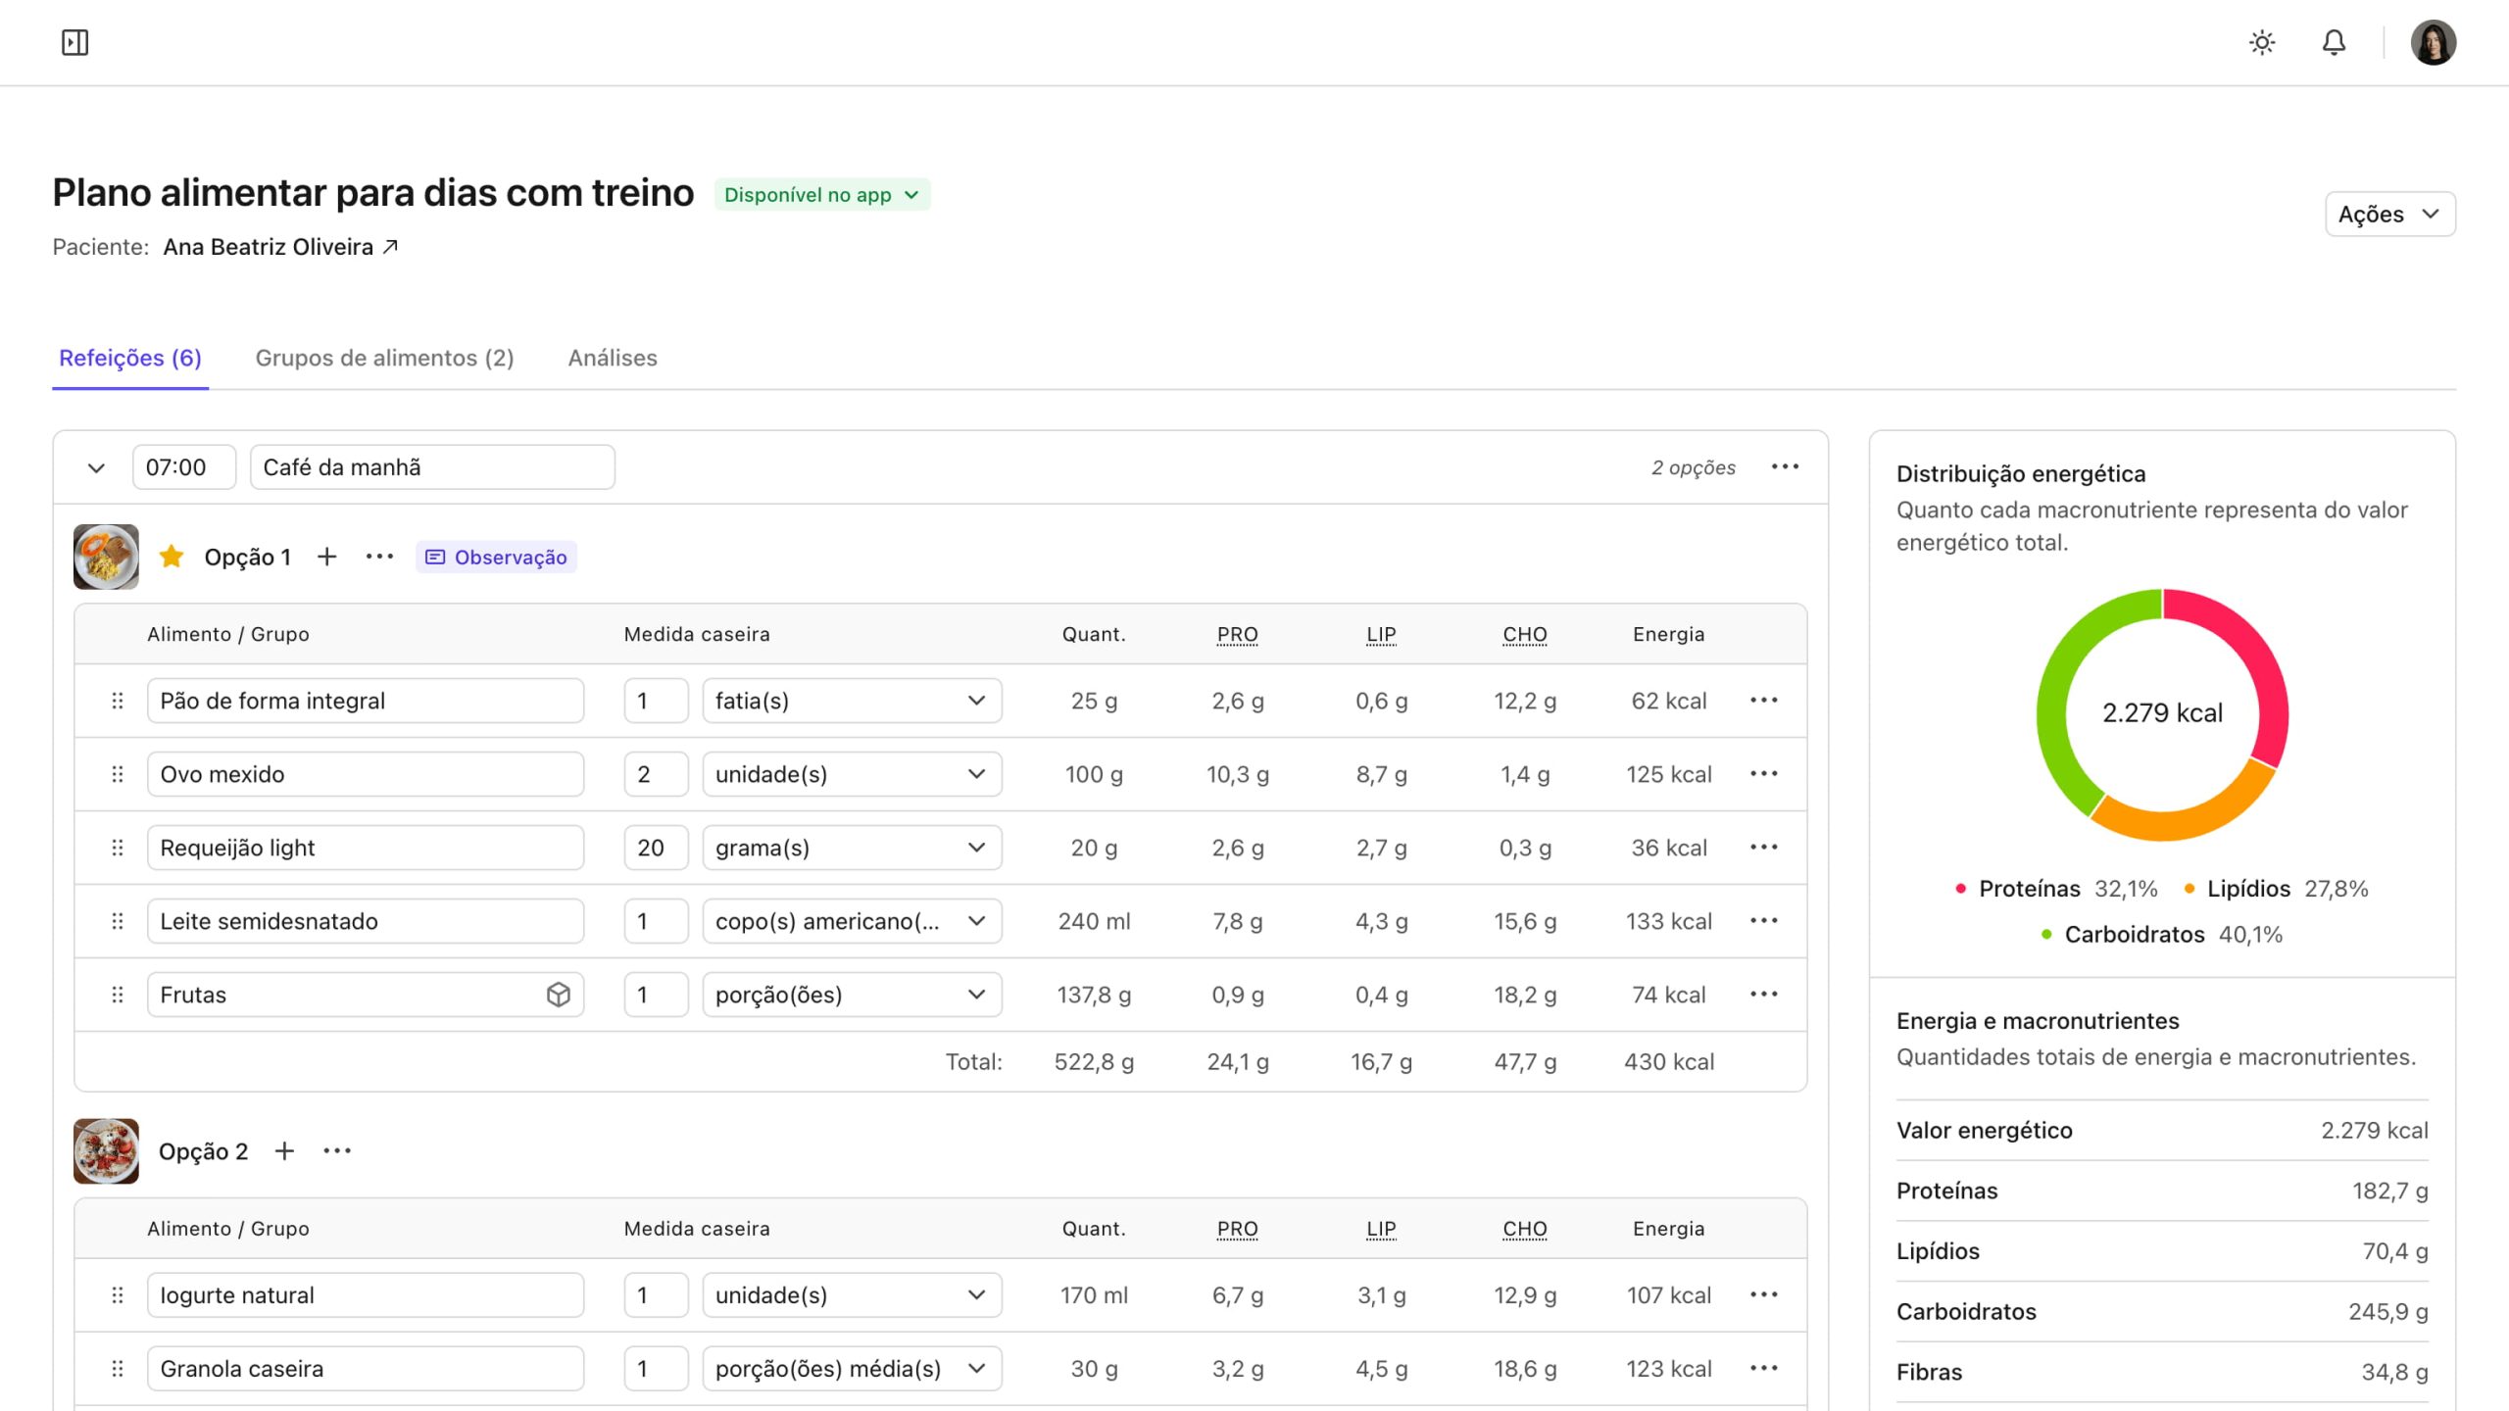Click the Opção 2 meal thumbnail

[106, 1151]
